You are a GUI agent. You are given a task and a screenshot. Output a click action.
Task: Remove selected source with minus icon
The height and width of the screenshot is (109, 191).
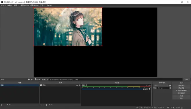44,105
